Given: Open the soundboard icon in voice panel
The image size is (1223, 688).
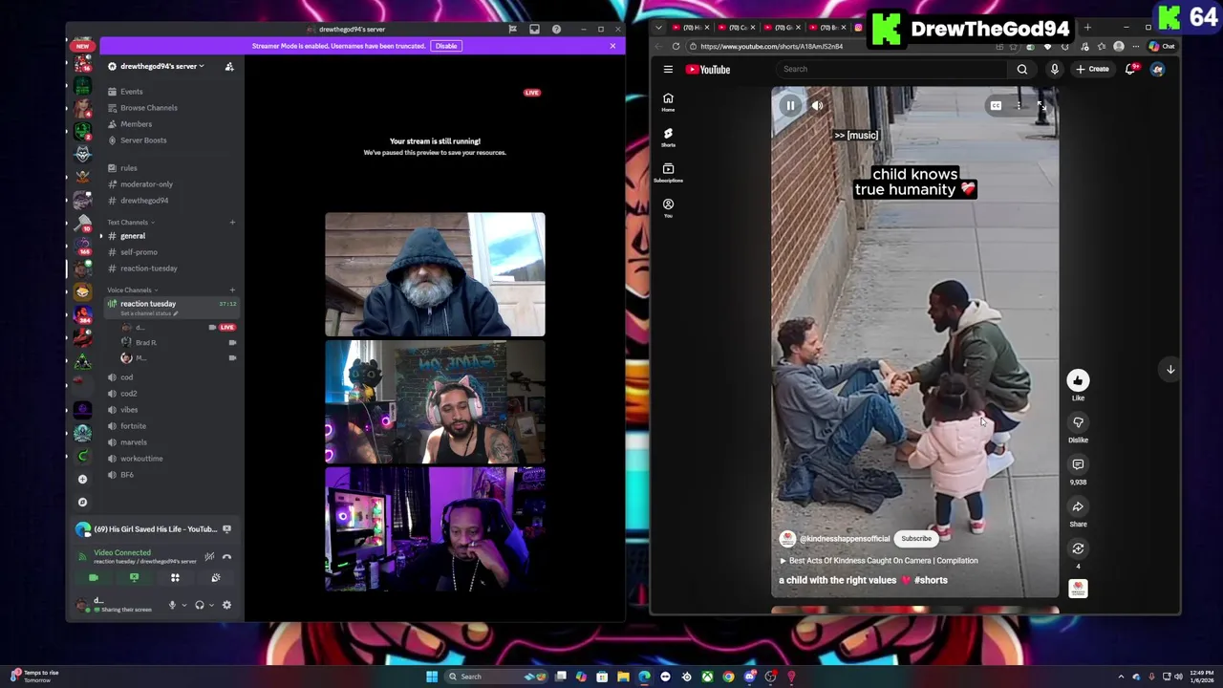Looking at the screenshot, I should coord(216,577).
